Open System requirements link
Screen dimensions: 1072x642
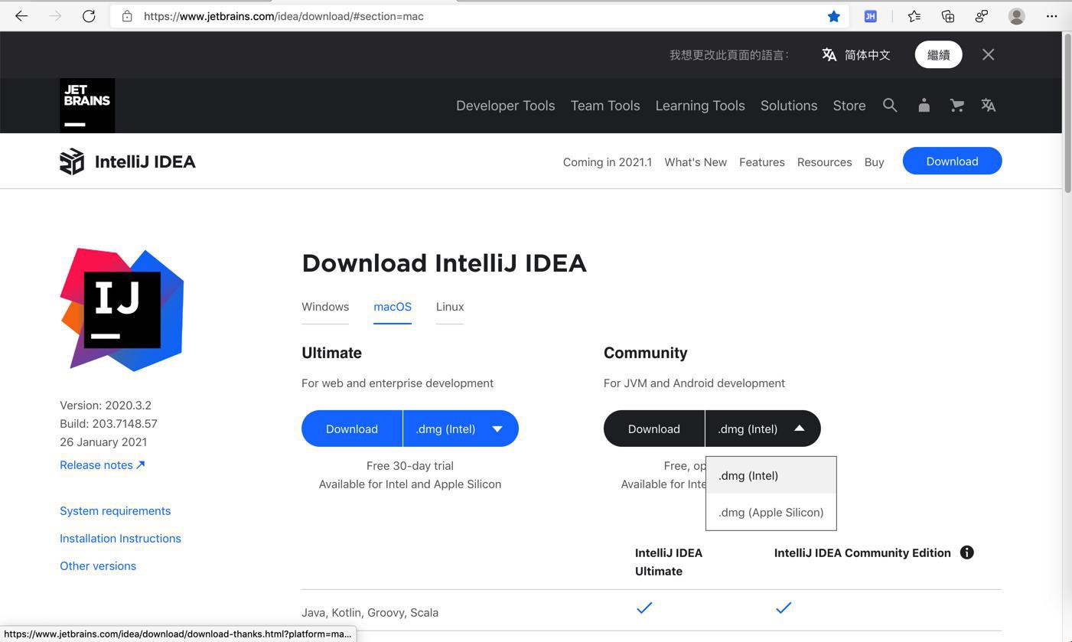coord(116,511)
